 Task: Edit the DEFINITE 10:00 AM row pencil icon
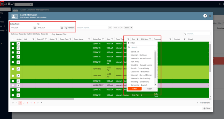[18, 62]
